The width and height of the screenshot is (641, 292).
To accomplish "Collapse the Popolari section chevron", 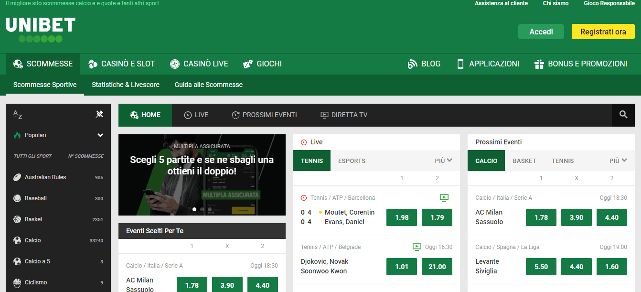I will (100, 135).
